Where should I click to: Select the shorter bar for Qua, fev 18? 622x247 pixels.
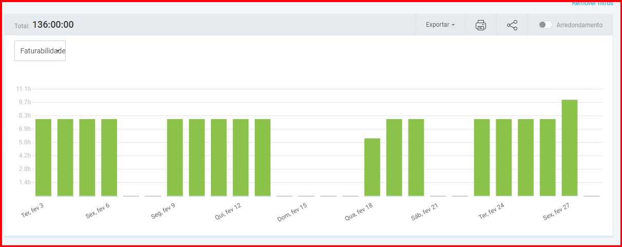coord(372,167)
